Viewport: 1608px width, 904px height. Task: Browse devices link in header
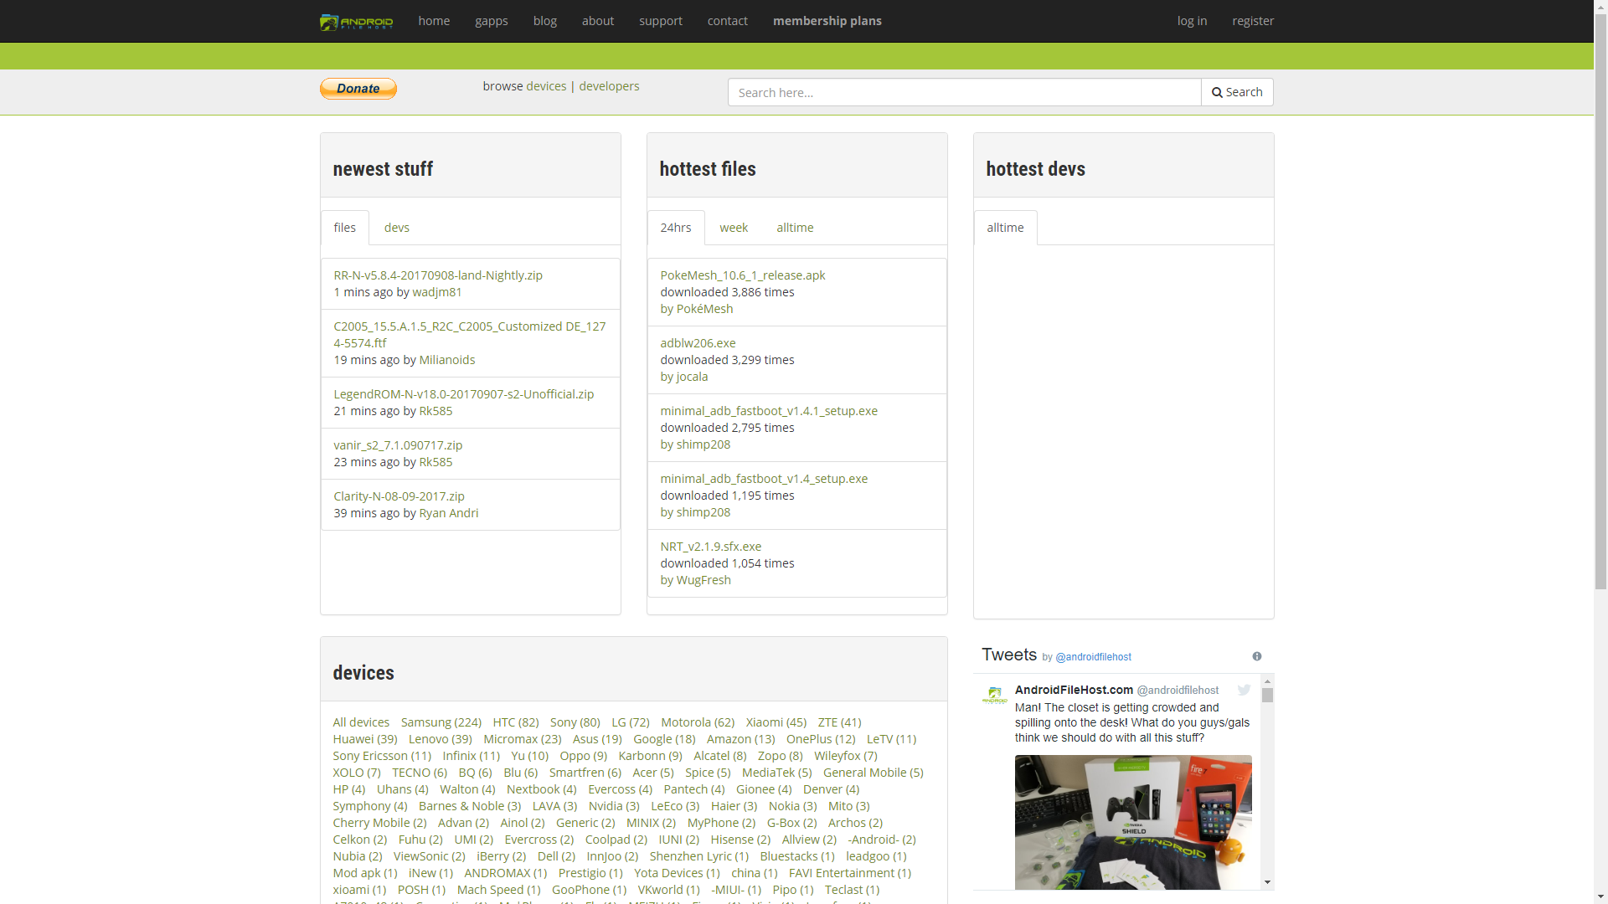point(546,86)
